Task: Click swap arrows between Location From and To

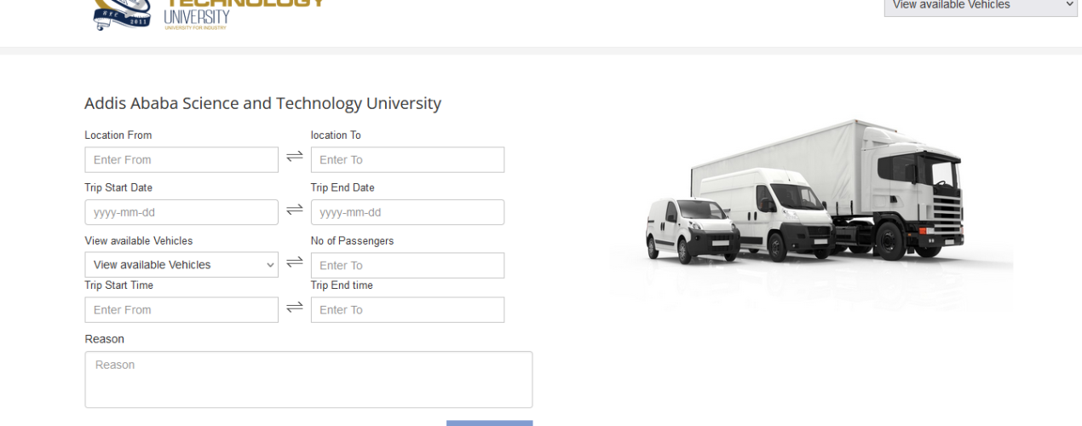Action: pos(295,156)
